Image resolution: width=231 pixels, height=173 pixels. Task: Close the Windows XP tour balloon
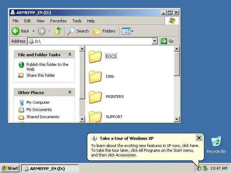pos(199,138)
